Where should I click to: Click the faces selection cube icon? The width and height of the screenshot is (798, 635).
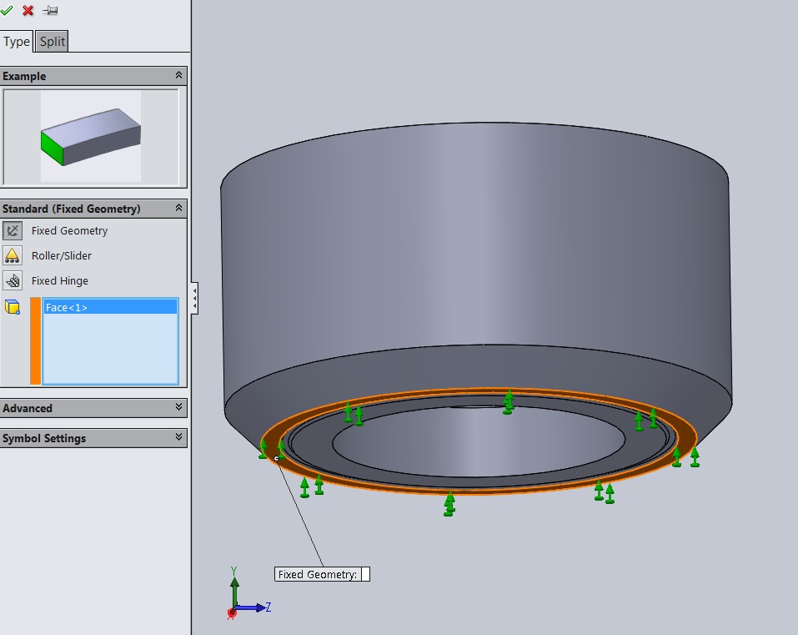(13, 307)
